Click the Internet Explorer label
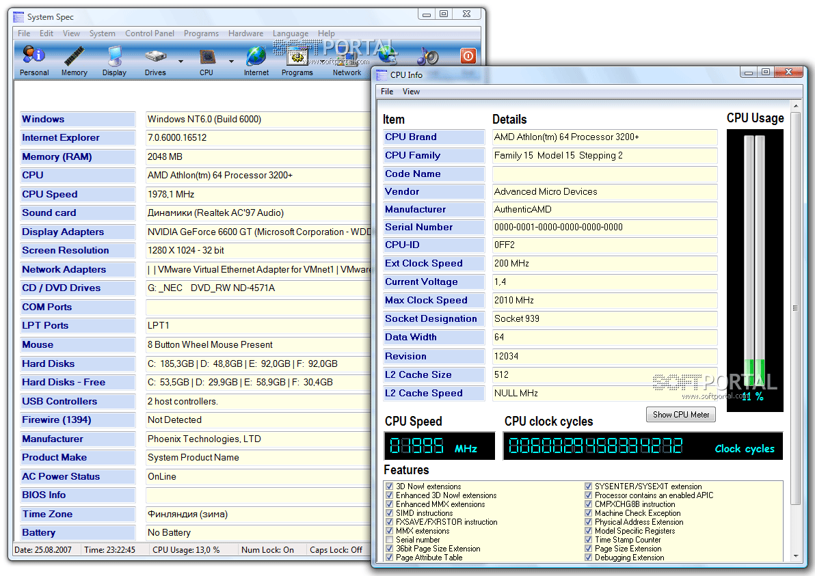Viewport: 815px width, 576px height. 78,137
